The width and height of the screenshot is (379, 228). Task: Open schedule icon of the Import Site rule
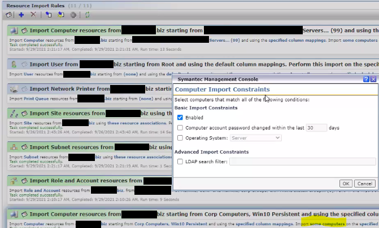click(24, 113)
